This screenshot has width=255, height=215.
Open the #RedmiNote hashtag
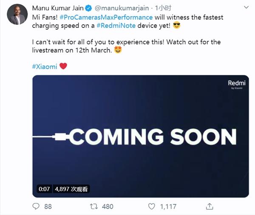(x=116, y=26)
